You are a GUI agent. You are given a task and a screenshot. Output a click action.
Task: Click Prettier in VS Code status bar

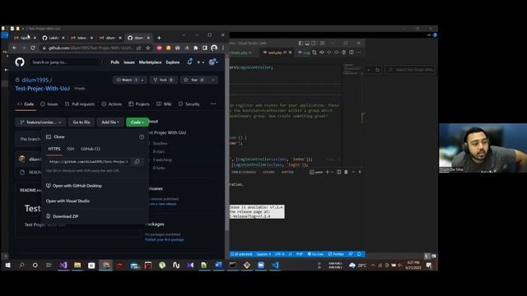tap(336, 254)
